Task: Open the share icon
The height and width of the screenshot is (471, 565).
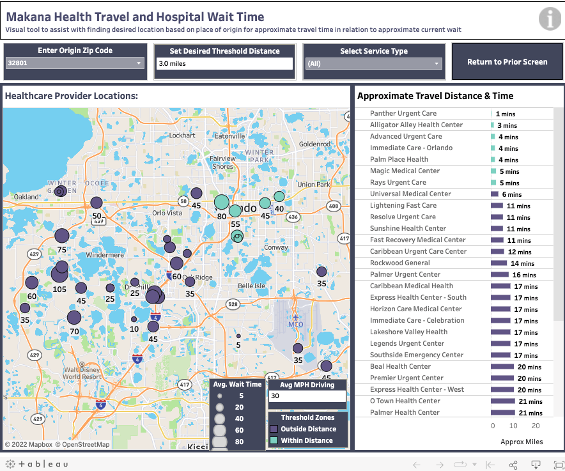Action: pyautogui.click(x=513, y=465)
